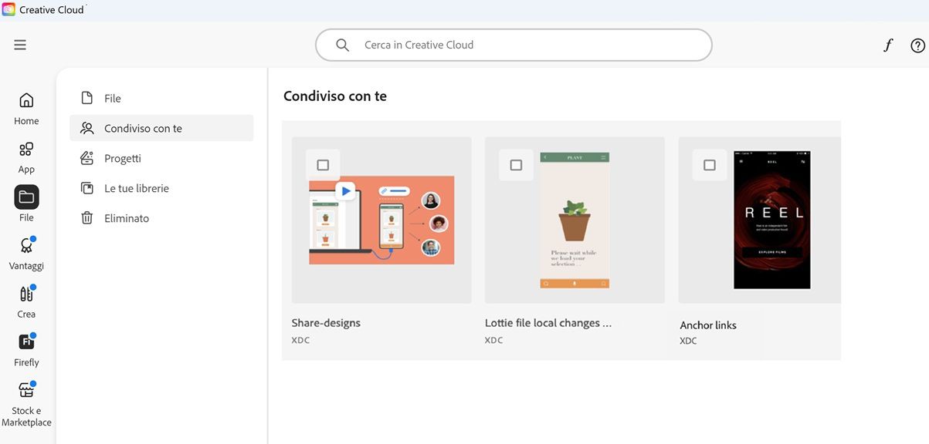The width and height of the screenshot is (929, 444).
Task: Click the Cerca in Creative Cloud field
Action: [x=514, y=45]
